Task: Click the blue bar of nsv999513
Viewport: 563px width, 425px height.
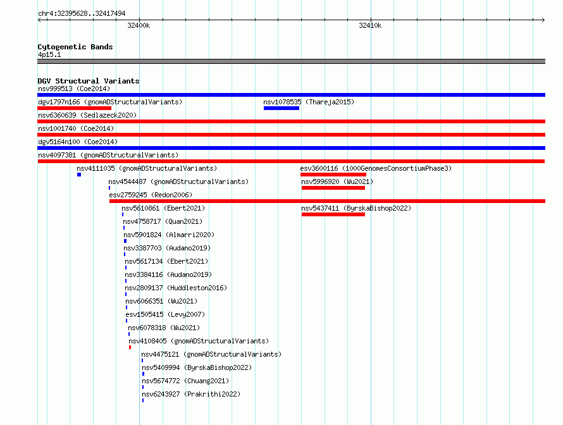Action: pyautogui.click(x=291, y=95)
